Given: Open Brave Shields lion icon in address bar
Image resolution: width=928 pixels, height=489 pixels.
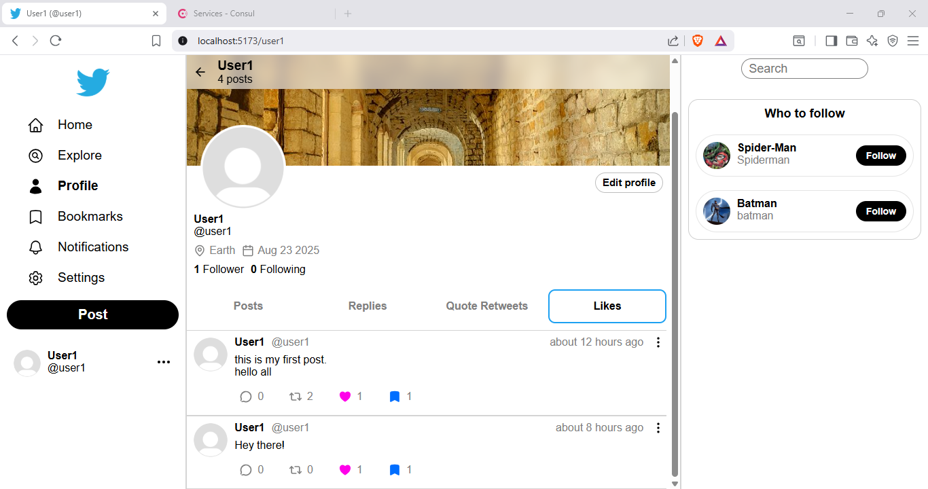Looking at the screenshot, I should pyautogui.click(x=697, y=41).
